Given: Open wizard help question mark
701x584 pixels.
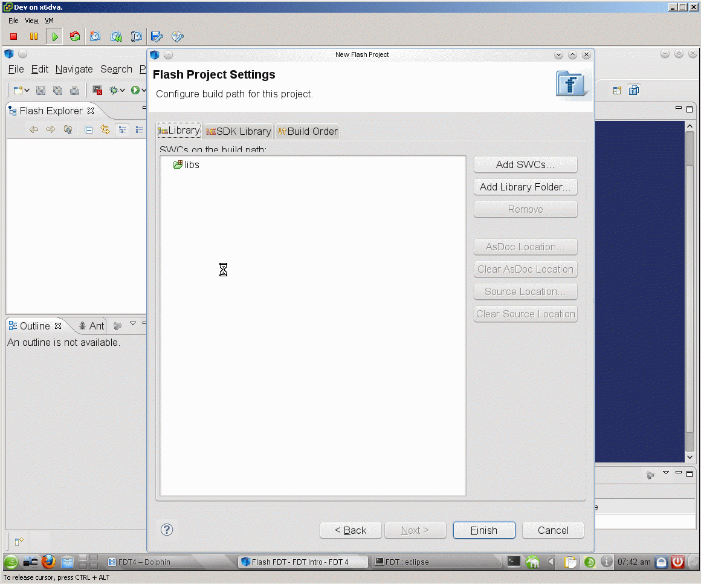Looking at the screenshot, I should pos(167,530).
